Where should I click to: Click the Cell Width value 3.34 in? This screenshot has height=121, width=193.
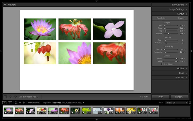click(182, 61)
